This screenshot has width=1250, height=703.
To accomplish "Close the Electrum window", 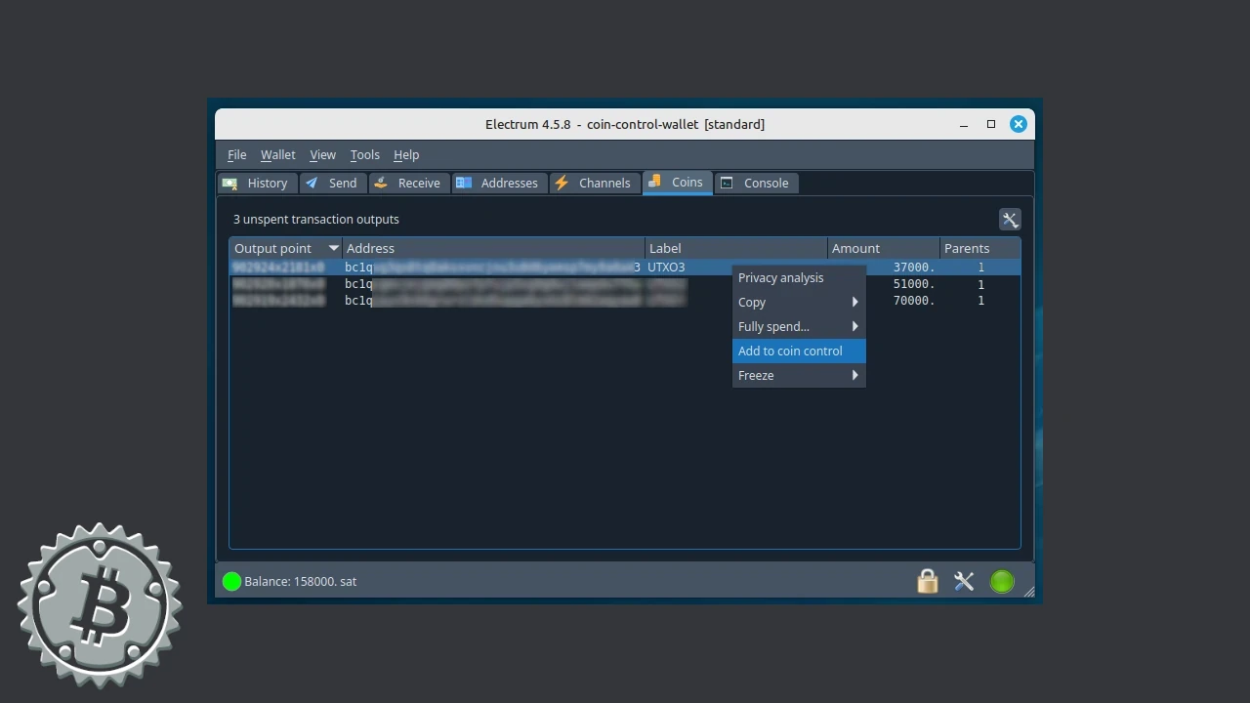I will click(x=1019, y=124).
